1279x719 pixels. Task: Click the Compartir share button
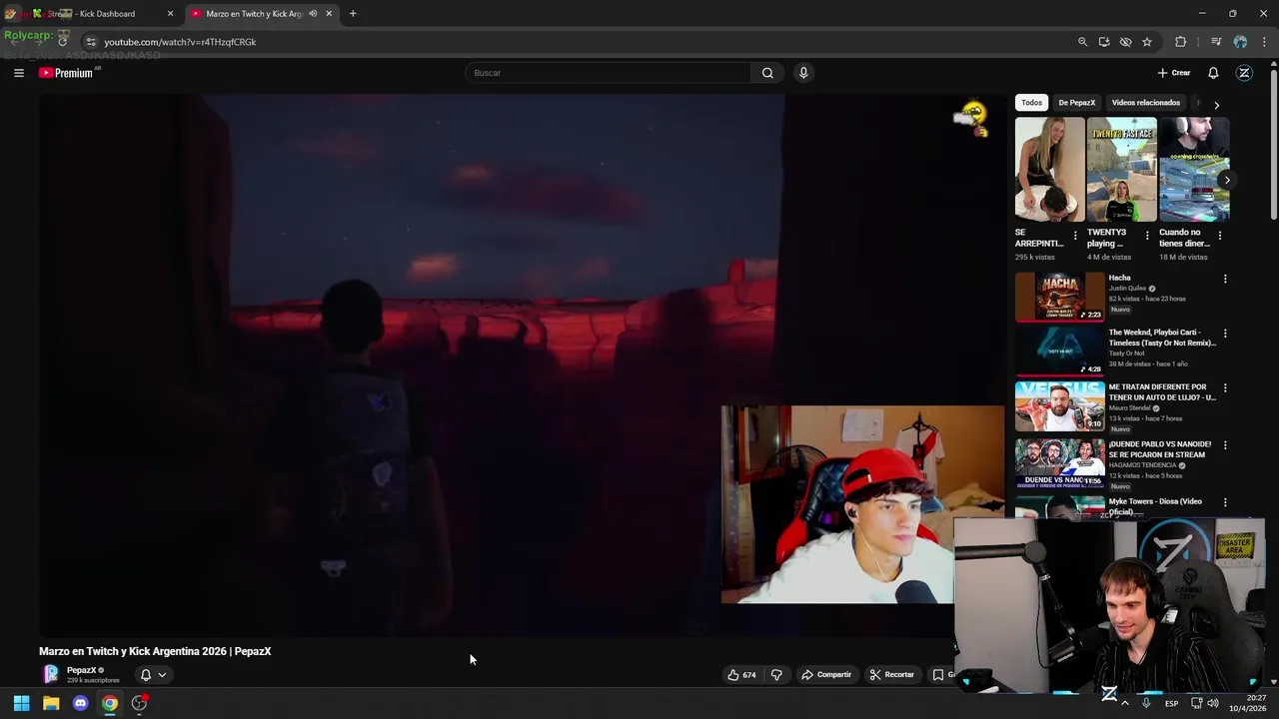click(826, 675)
